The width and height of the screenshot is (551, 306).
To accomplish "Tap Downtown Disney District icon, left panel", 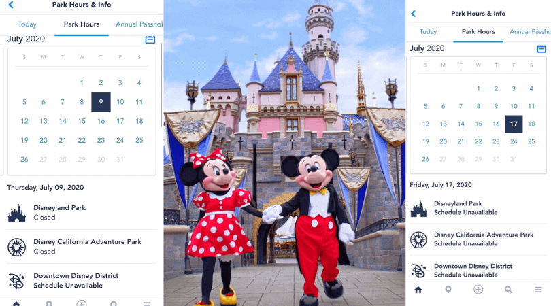I will click(x=17, y=281).
